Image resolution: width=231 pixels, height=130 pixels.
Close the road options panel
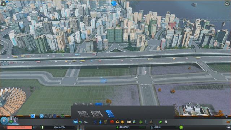(x=226, y=116)
